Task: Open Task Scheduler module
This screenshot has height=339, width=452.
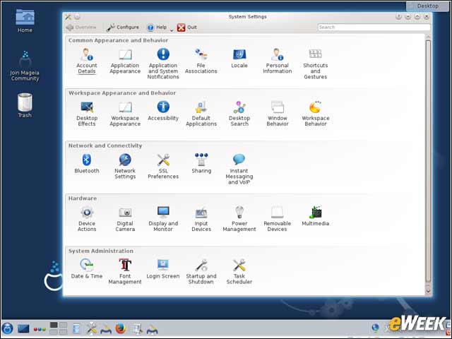Action: coord(239,271)
